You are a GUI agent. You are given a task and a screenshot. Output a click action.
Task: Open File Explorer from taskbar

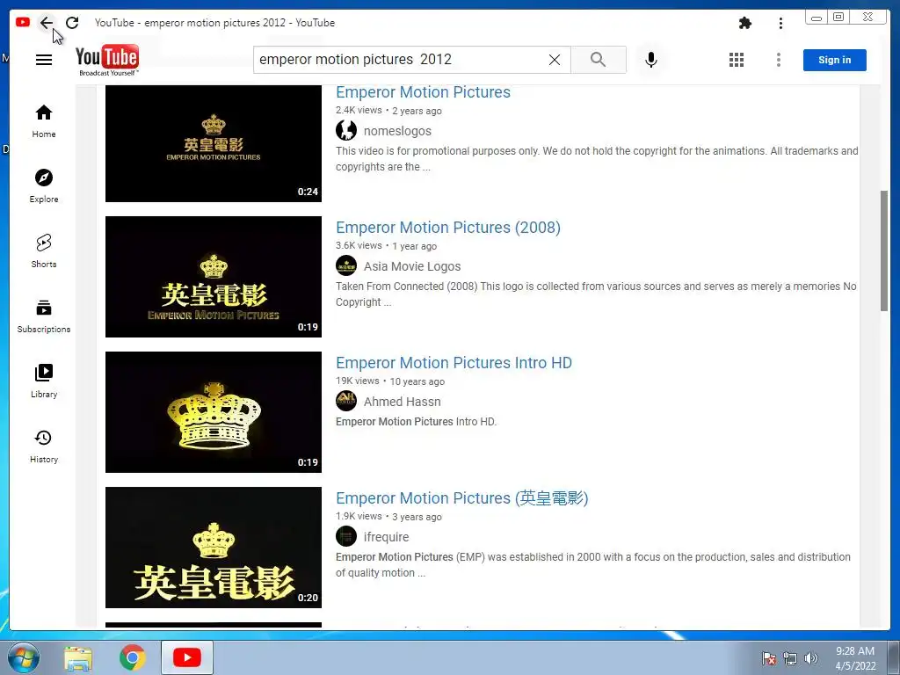coord(78,658)
